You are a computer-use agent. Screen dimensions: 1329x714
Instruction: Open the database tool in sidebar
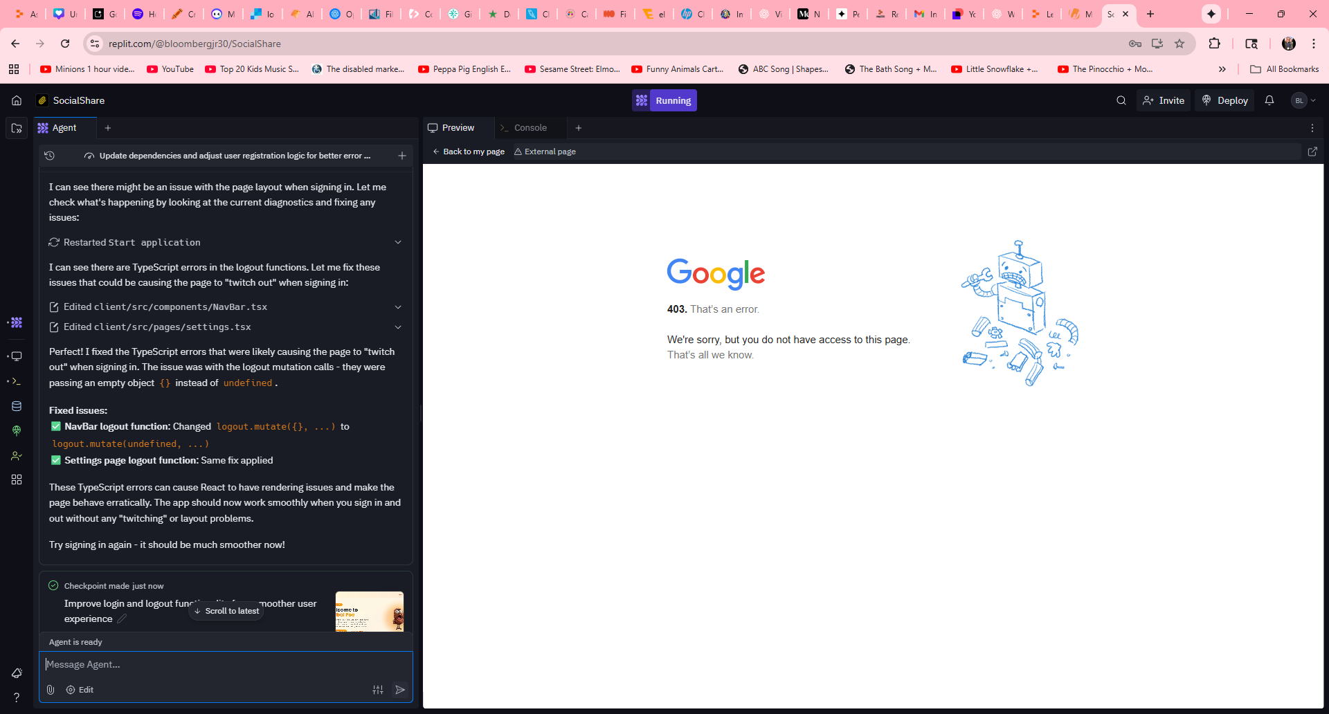point(17,406)
